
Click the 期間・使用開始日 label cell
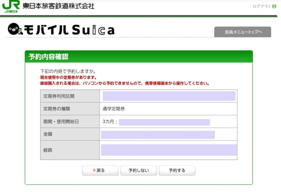click(70, 121)
